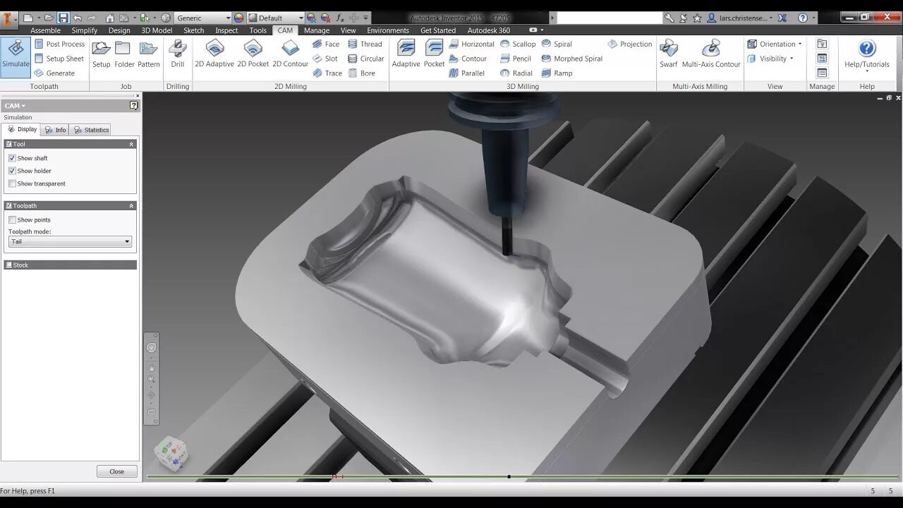Choose the 3D Adaptive clearing strategy
The image size is (903, 508).
coord(406,55)
